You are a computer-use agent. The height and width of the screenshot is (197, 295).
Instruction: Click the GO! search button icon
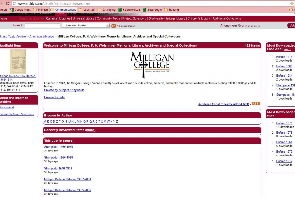tap(113, 26)
